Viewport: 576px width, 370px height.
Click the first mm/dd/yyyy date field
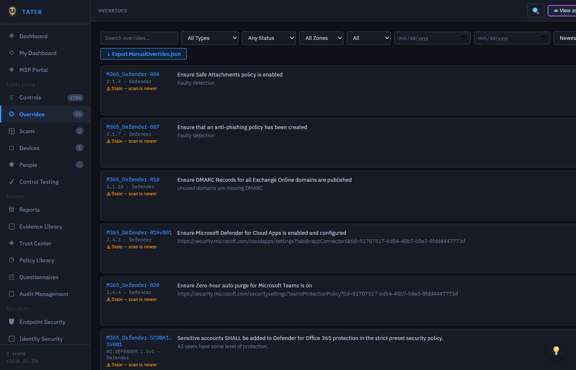pos(432,38)
